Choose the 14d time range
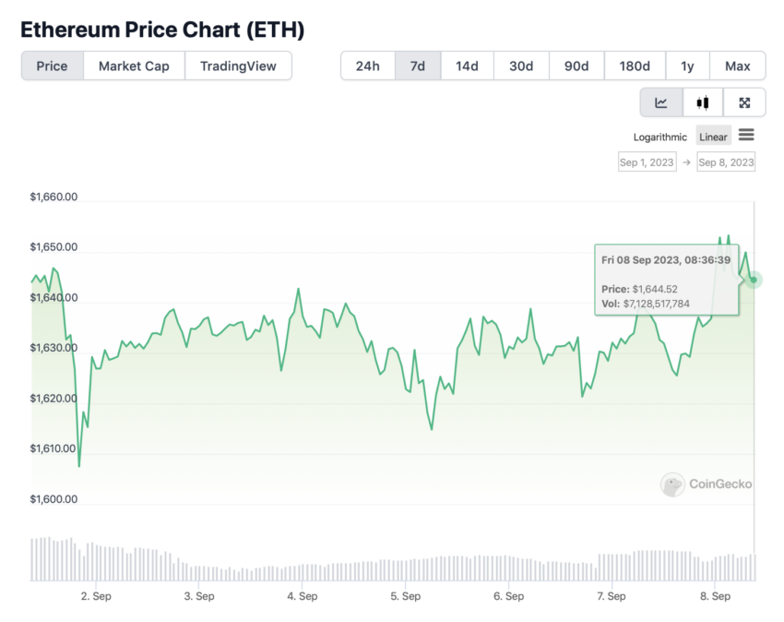Image resolution: width=784 pixels, height=622 pixels. coord(467,66)
